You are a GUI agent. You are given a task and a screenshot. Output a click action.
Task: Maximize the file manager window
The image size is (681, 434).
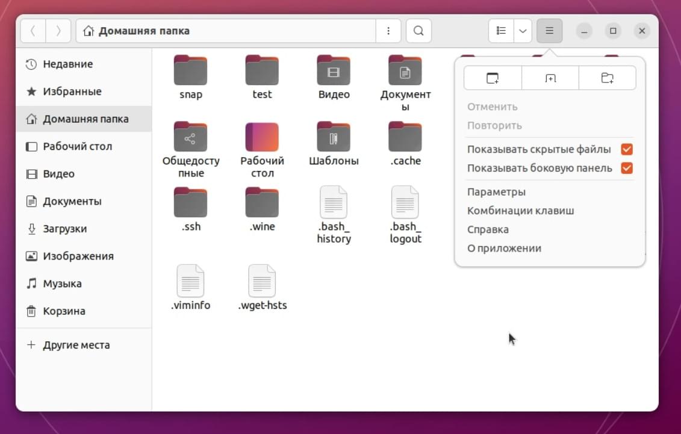pyautogui.click(x=613, y=31)
